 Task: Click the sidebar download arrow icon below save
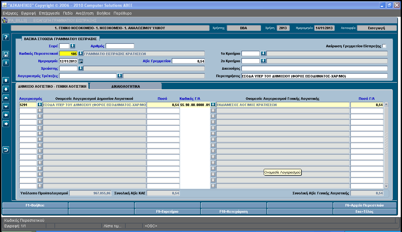(6, 63)
